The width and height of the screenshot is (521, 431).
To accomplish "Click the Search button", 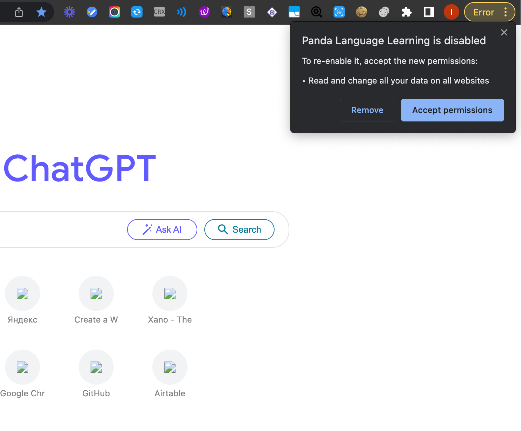I will (239, 230).
